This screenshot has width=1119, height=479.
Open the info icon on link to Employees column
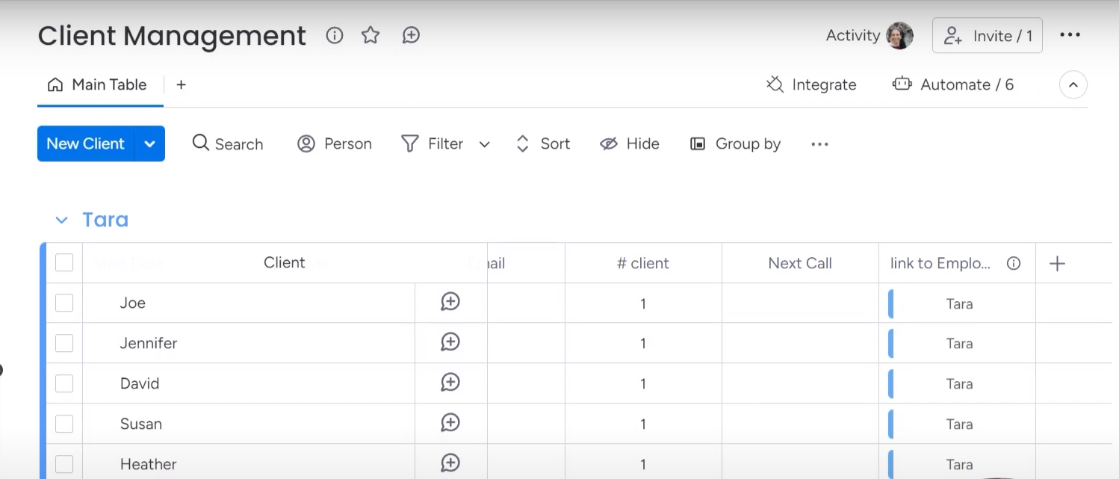pos(1014,263)
